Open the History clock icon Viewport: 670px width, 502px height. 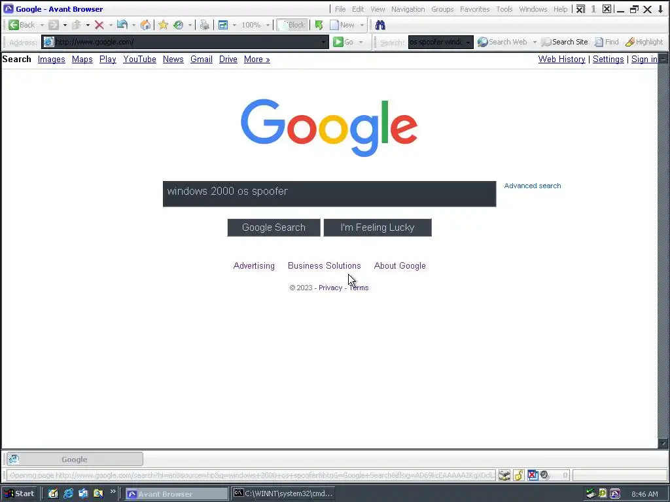coord(179,25)
